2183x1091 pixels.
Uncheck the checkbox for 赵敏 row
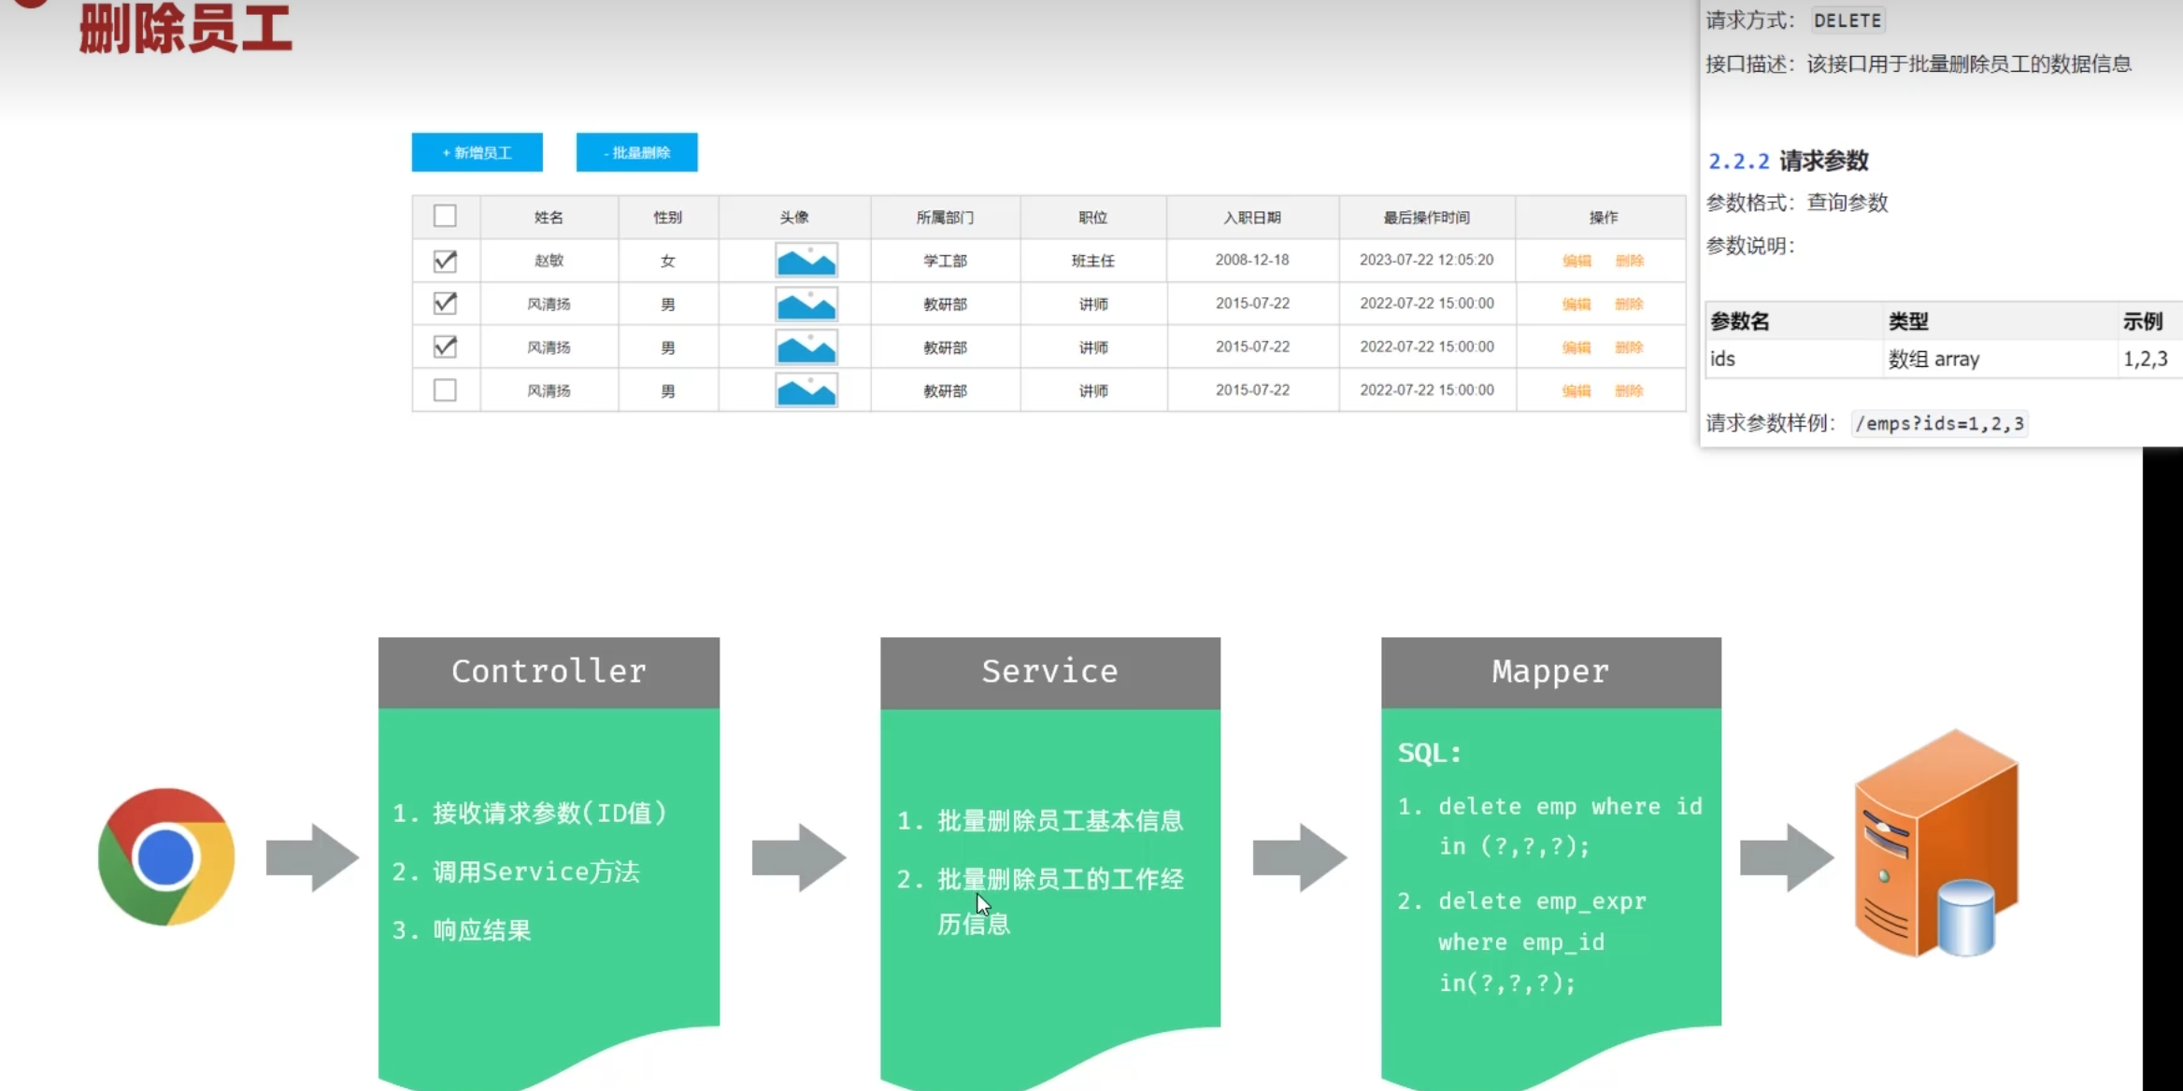[x=445, y=261]
